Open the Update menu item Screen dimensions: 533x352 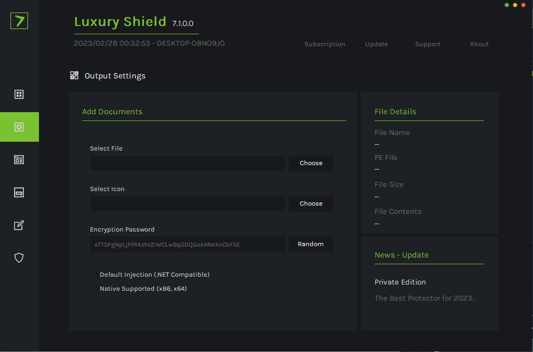377,44
